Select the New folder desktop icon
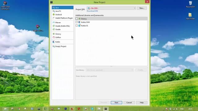Image resolution: width=198 pixels, height=111 pixels. tap(191, 16)
